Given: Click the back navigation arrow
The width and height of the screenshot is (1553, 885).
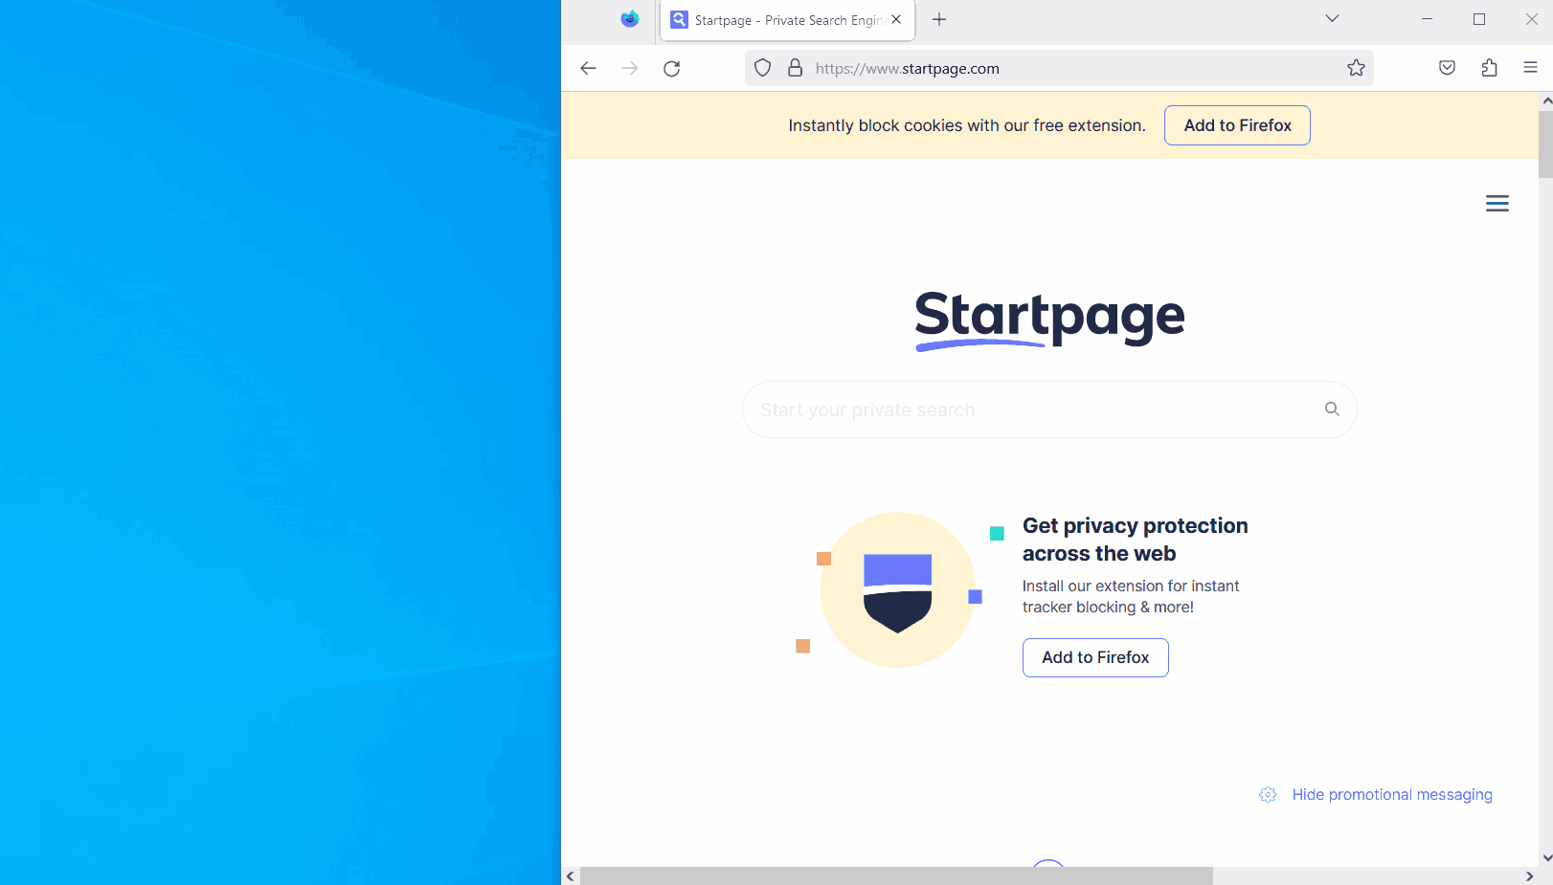Looking at the screenshot, I should [588, 68].
